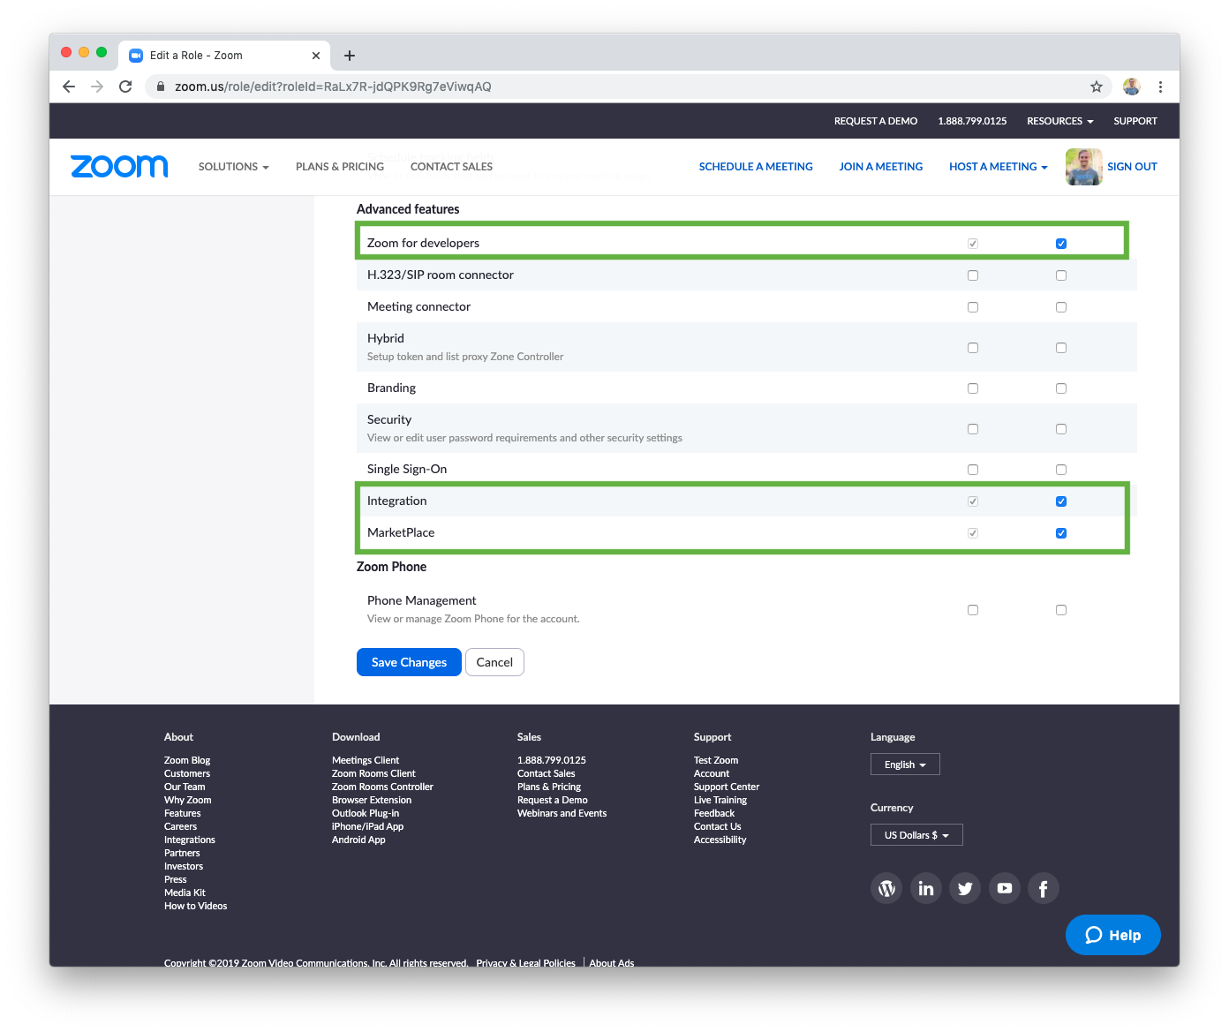Open a new browser tab with the plus icon

pos(350,56)
